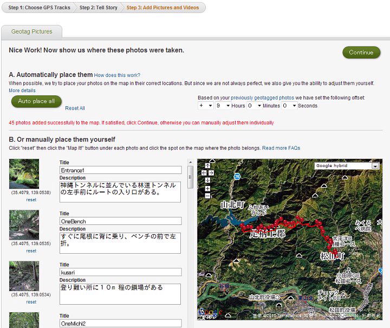Open the plus/minus offset sign dropdown
This screenshot has height=328, width=390.
click(x=206, y=106)
